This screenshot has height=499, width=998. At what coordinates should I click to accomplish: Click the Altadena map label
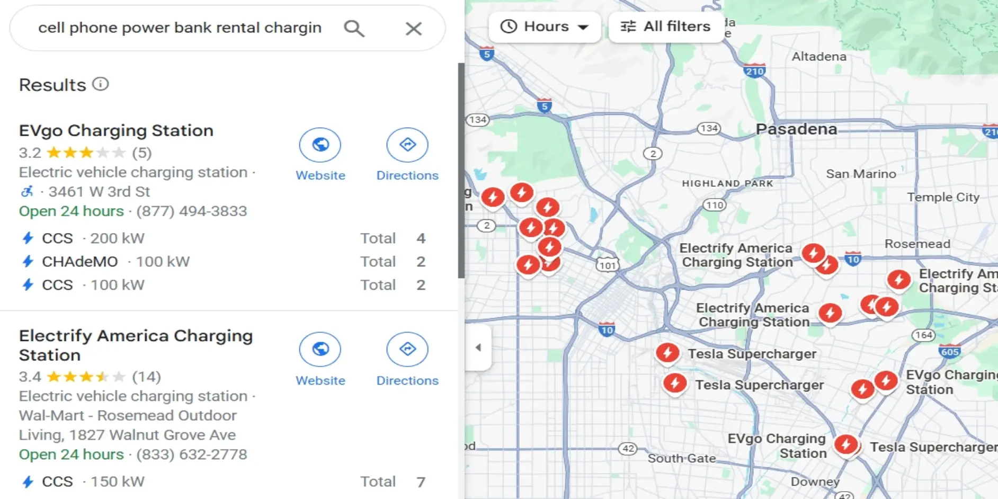tap(819, 57)
